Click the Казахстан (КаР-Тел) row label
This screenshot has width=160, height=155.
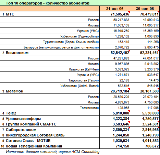coord(84,69)
